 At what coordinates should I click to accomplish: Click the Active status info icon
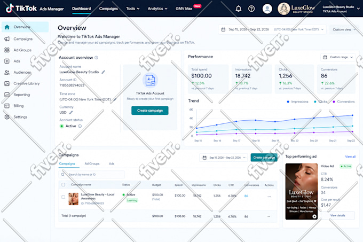[80, 126]
